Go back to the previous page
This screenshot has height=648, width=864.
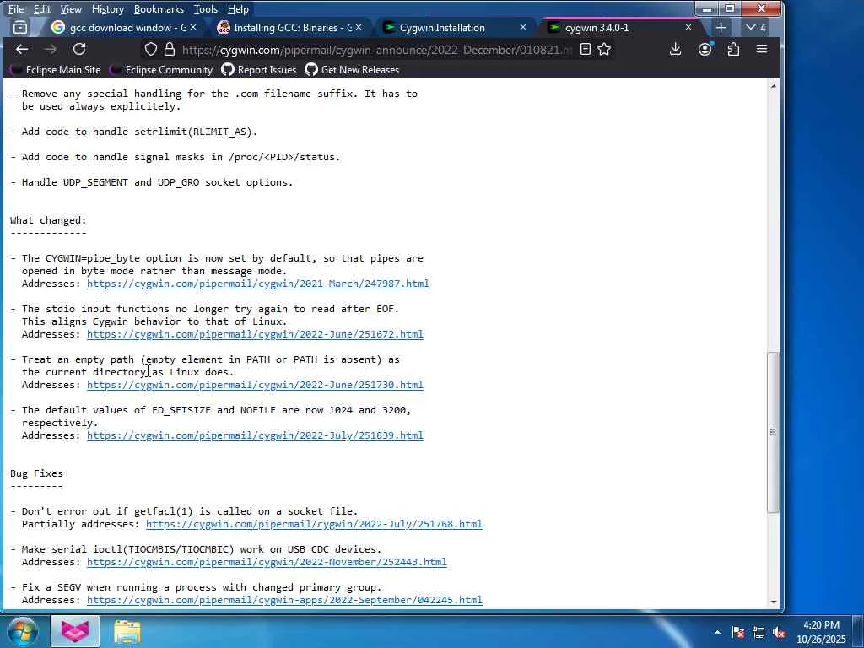[x=22, y=50]
